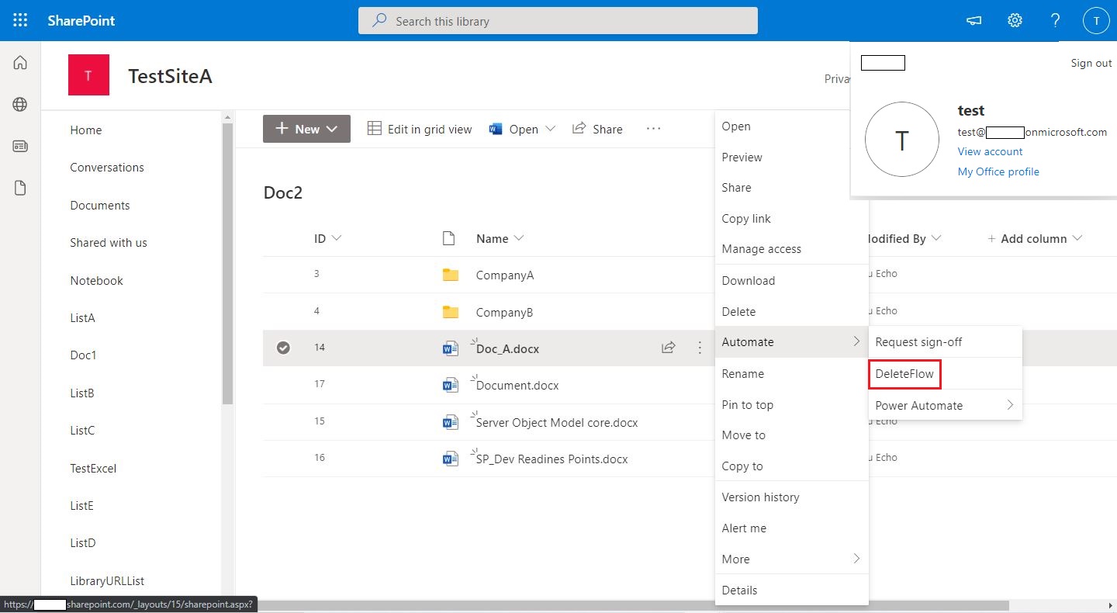Screen dimensions: 1117x613
Task: Open My Office profile link
Action: pyautogui.click(x=998, y=171)
